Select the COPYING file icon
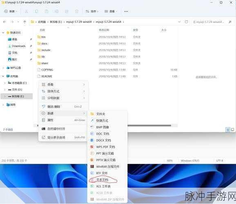The height and width of the screenshot is (204, 236). point(39,70)
